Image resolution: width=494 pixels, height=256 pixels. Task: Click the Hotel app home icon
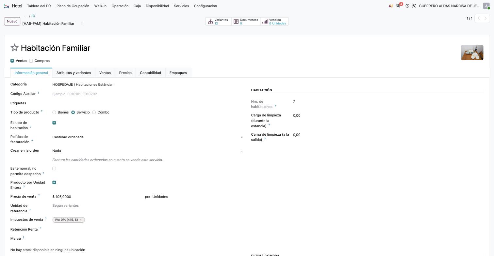click(7, 6)
